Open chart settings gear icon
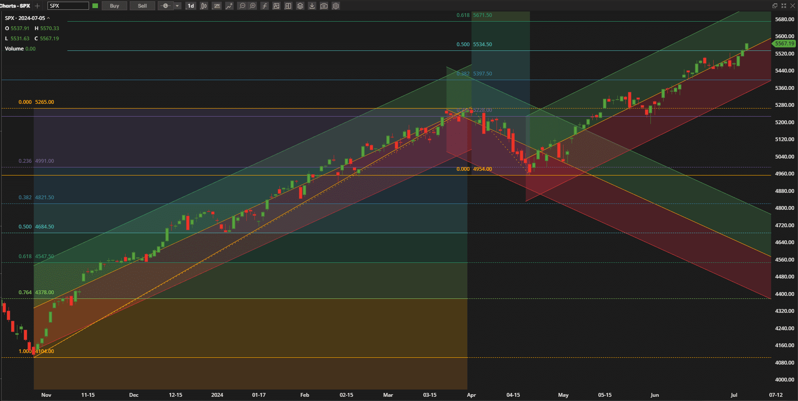This screenshot has width=798, height=401. 336,6
